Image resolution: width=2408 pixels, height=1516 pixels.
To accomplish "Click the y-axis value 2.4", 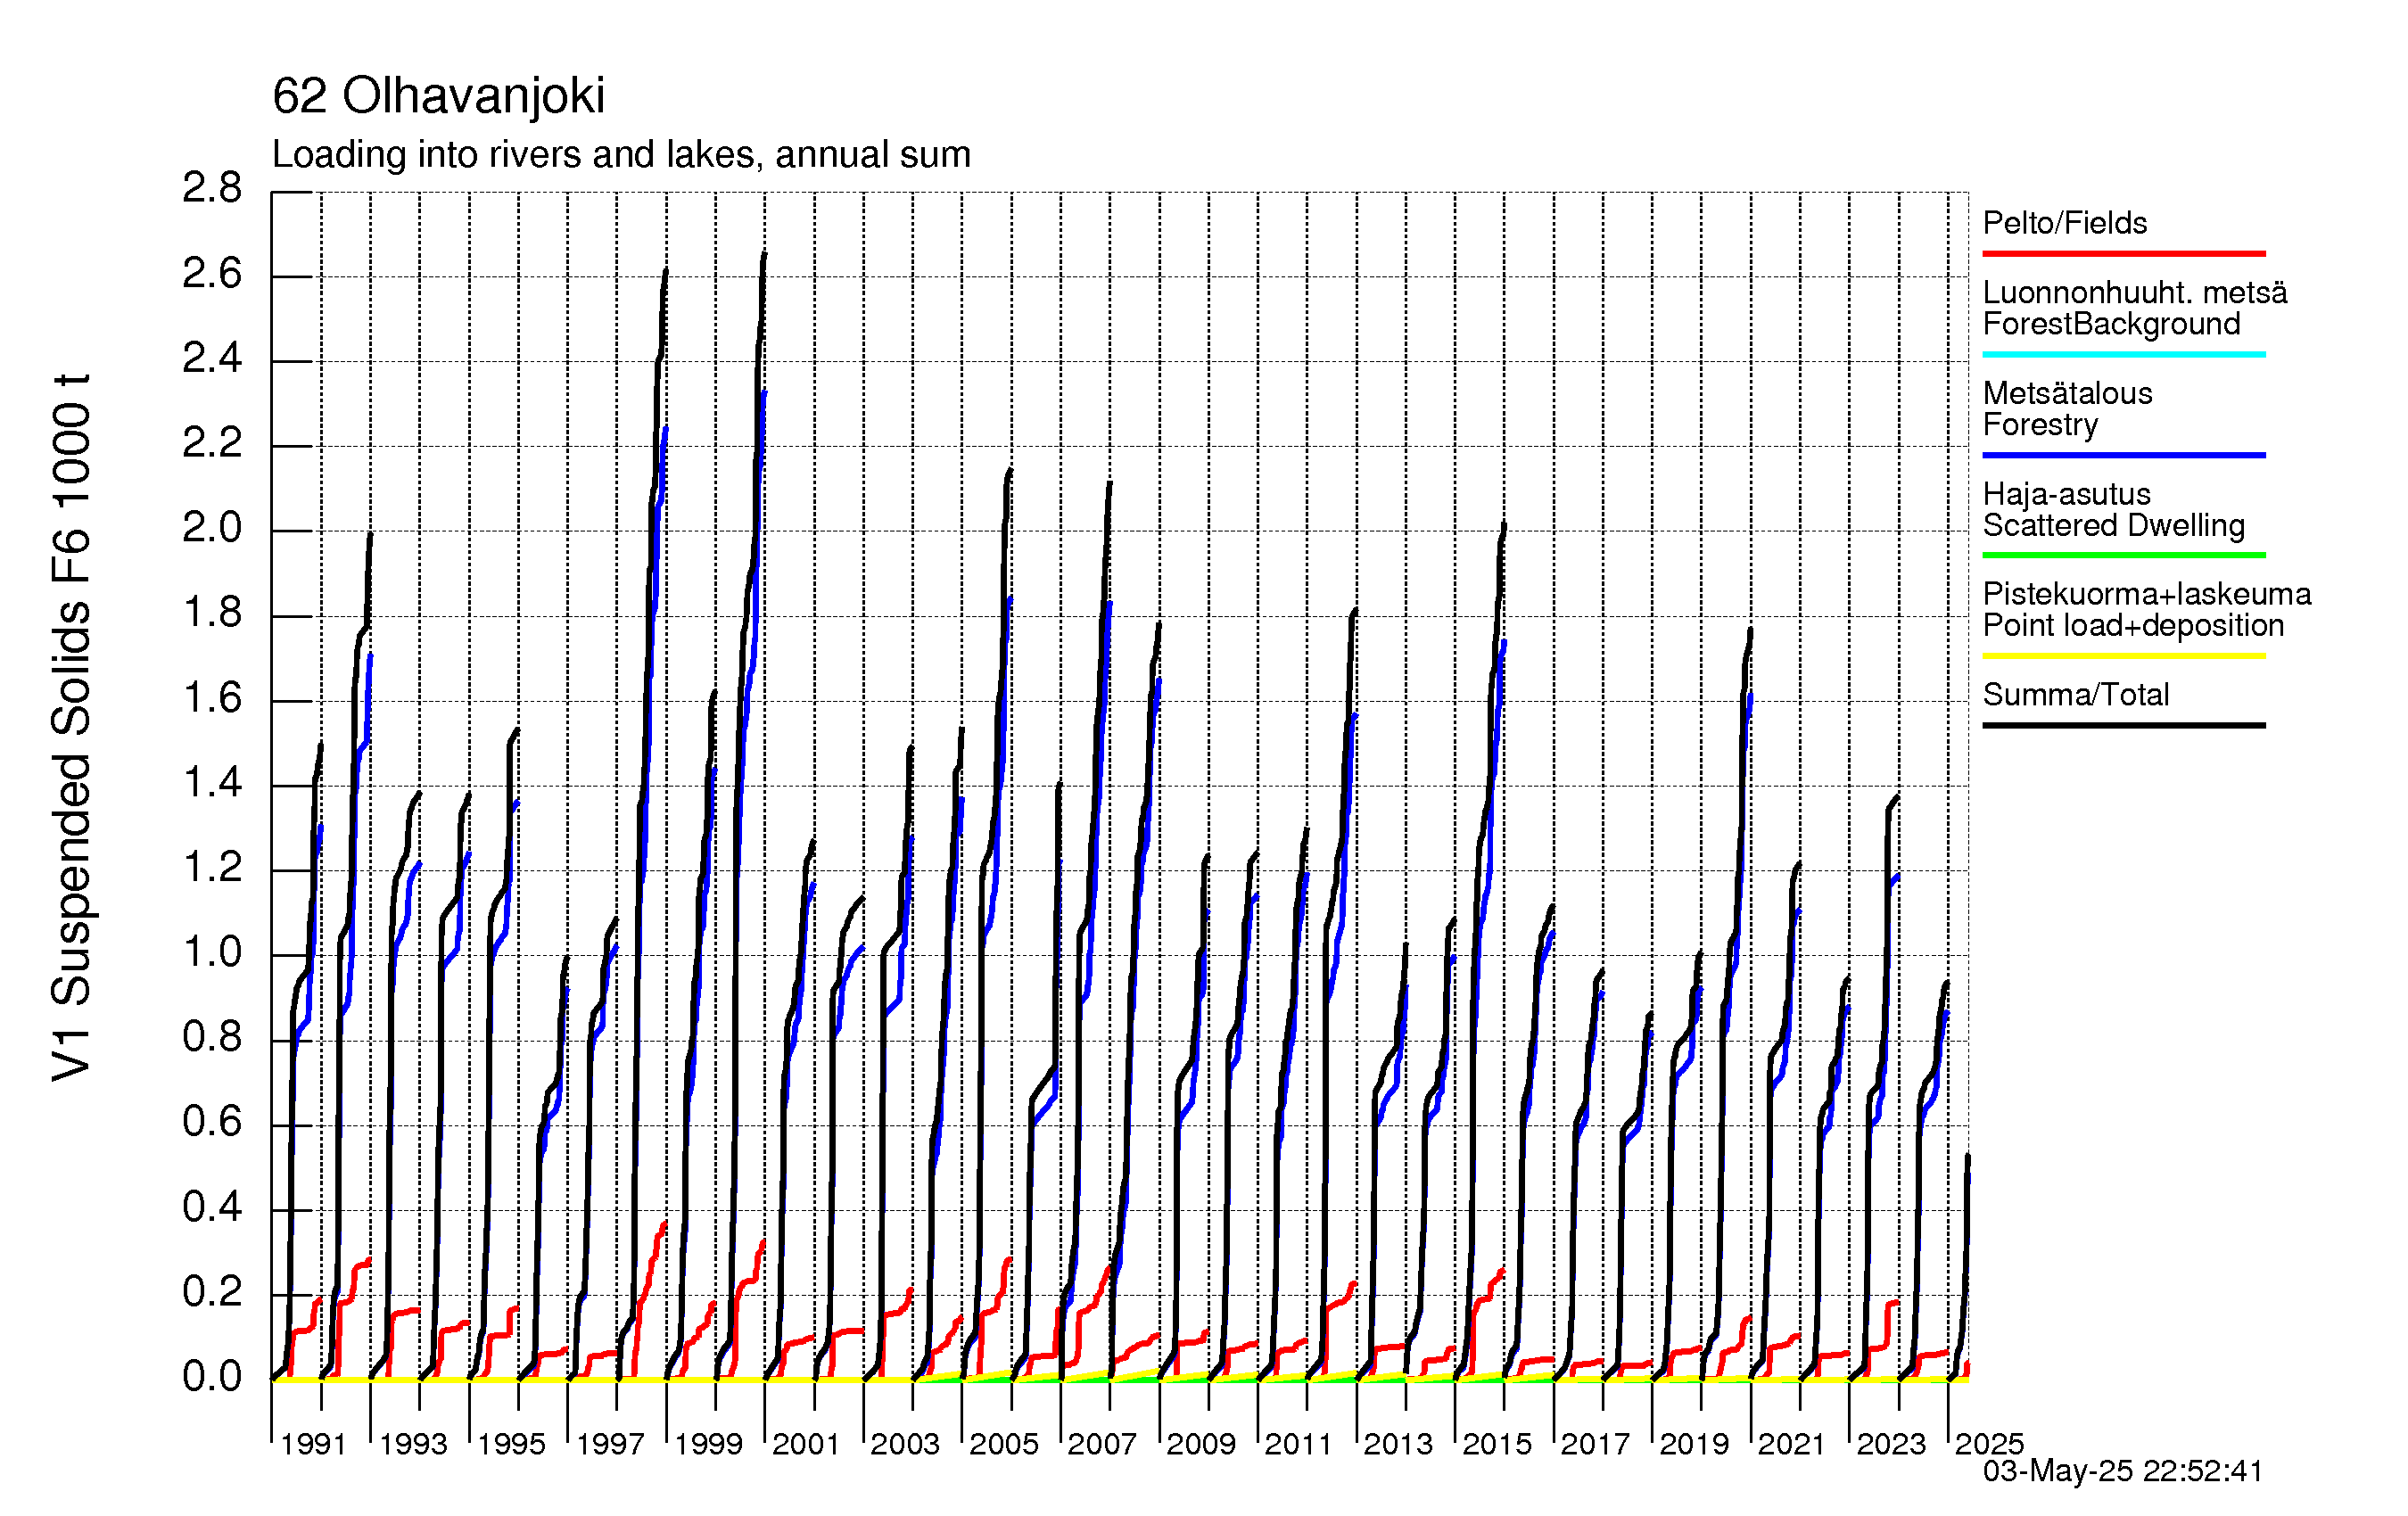I will coord(212,358).
